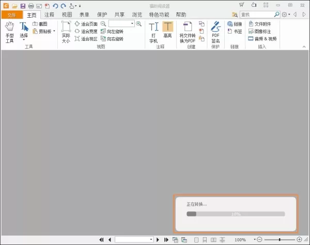
Task: Activate the Typewriter (打字机) tool
Action: point(153,32)
